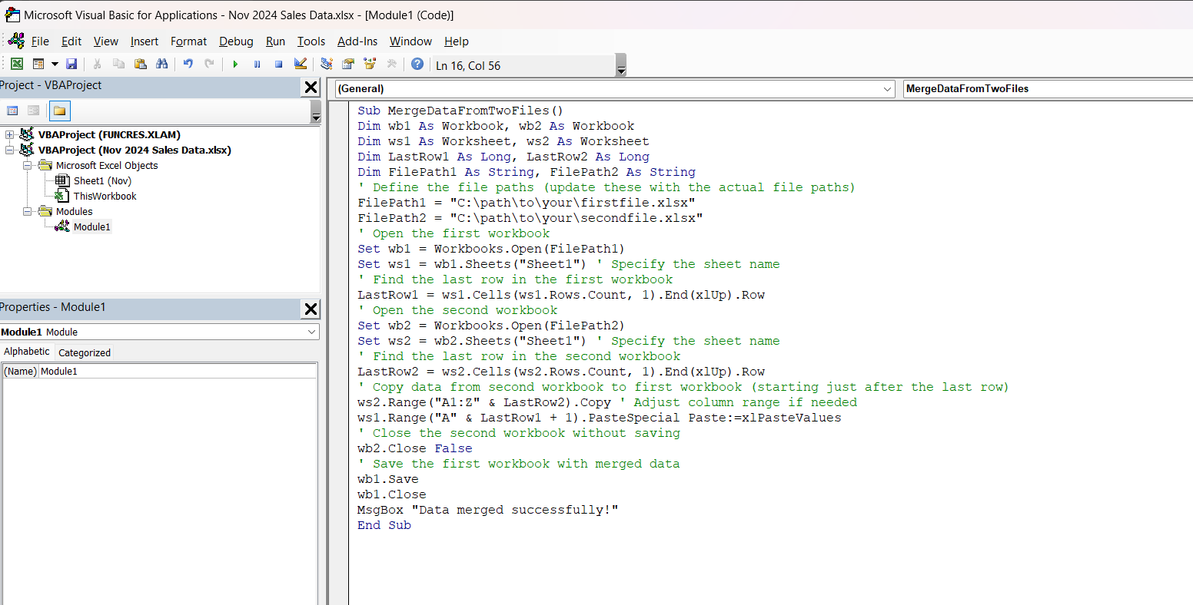The height and width of the screenshot is (605, 1193).
Task: Open the Add-Ins menu
Action: (x=357, y=41)
